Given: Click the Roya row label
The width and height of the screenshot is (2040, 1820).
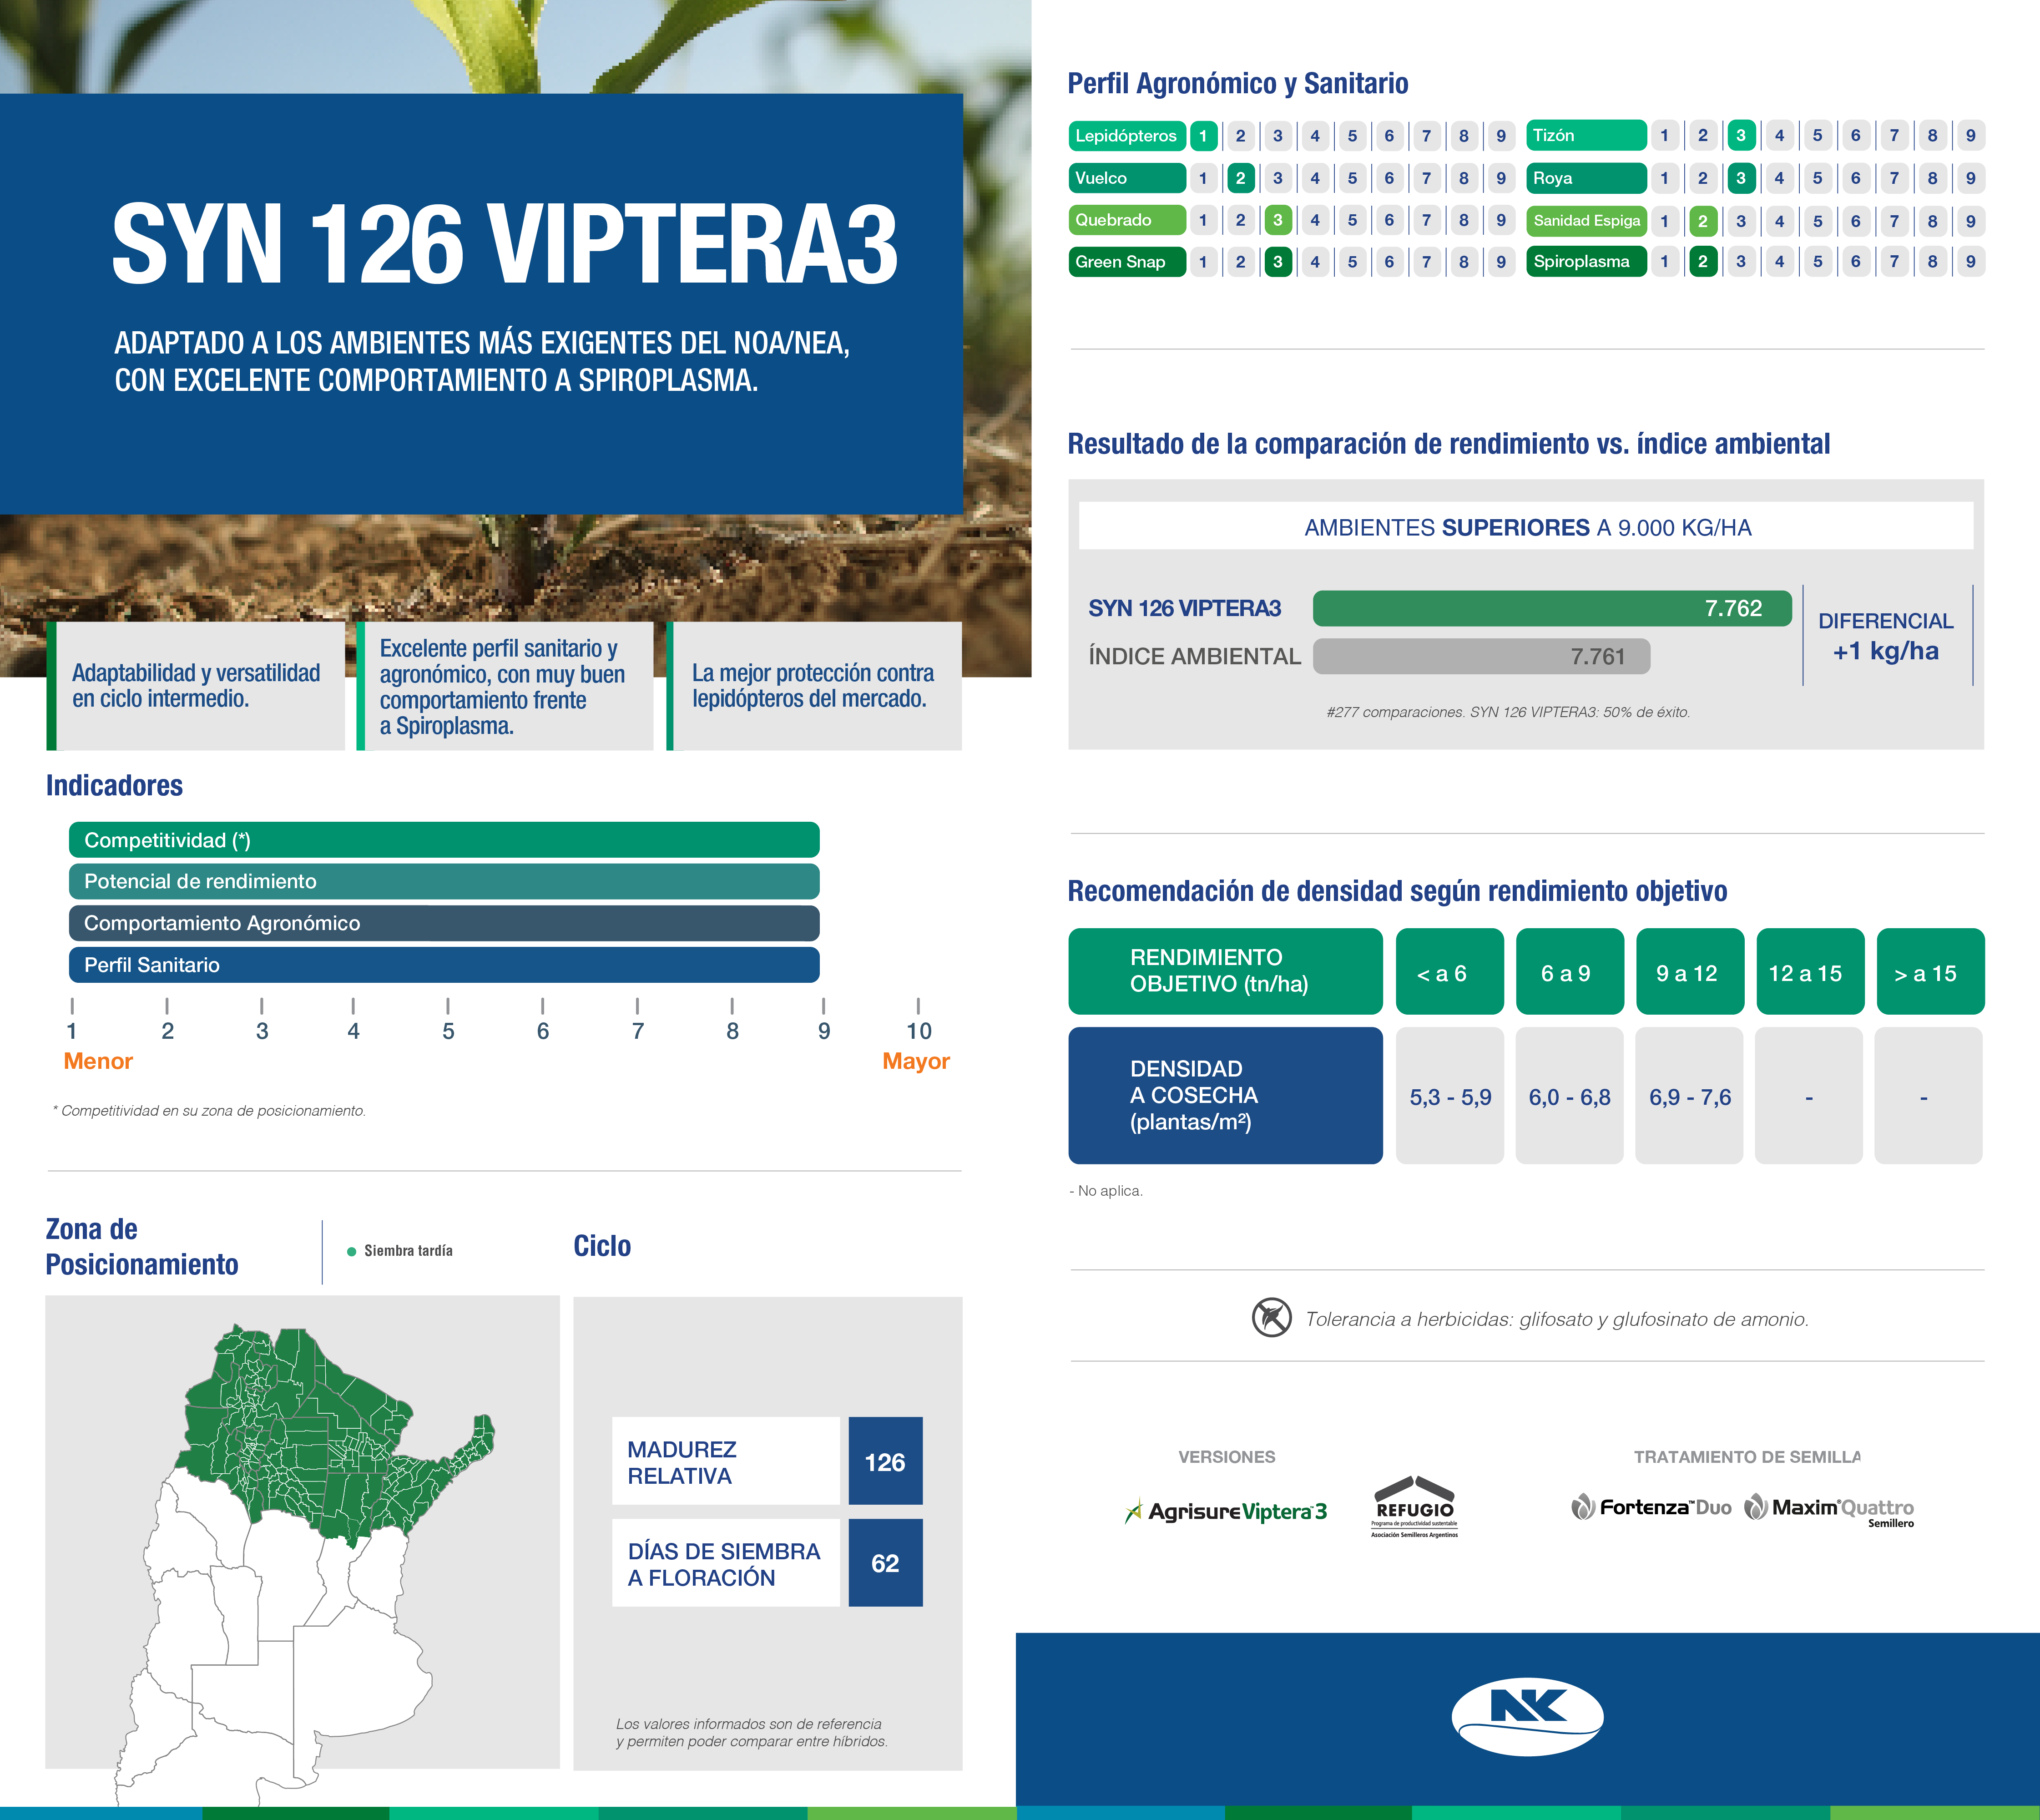Looking at the screenshot, I should (x=1586, y=178).
